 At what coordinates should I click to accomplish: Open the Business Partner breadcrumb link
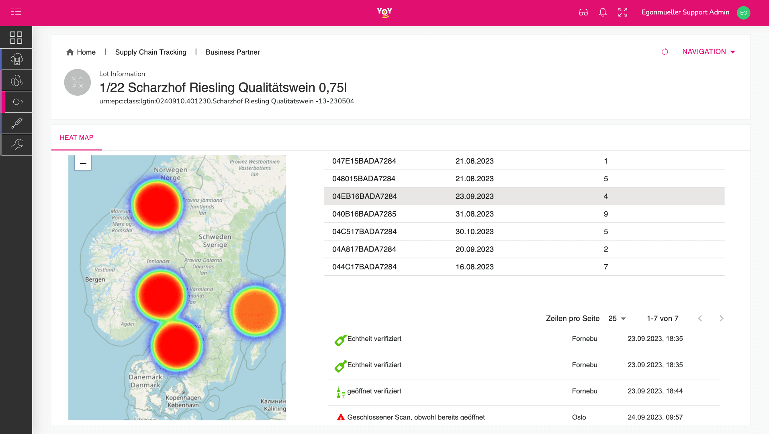coord(233,52)
